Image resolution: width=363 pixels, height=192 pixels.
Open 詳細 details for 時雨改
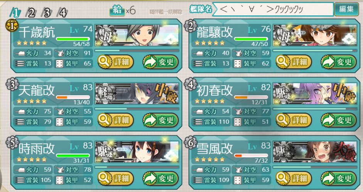115,179
